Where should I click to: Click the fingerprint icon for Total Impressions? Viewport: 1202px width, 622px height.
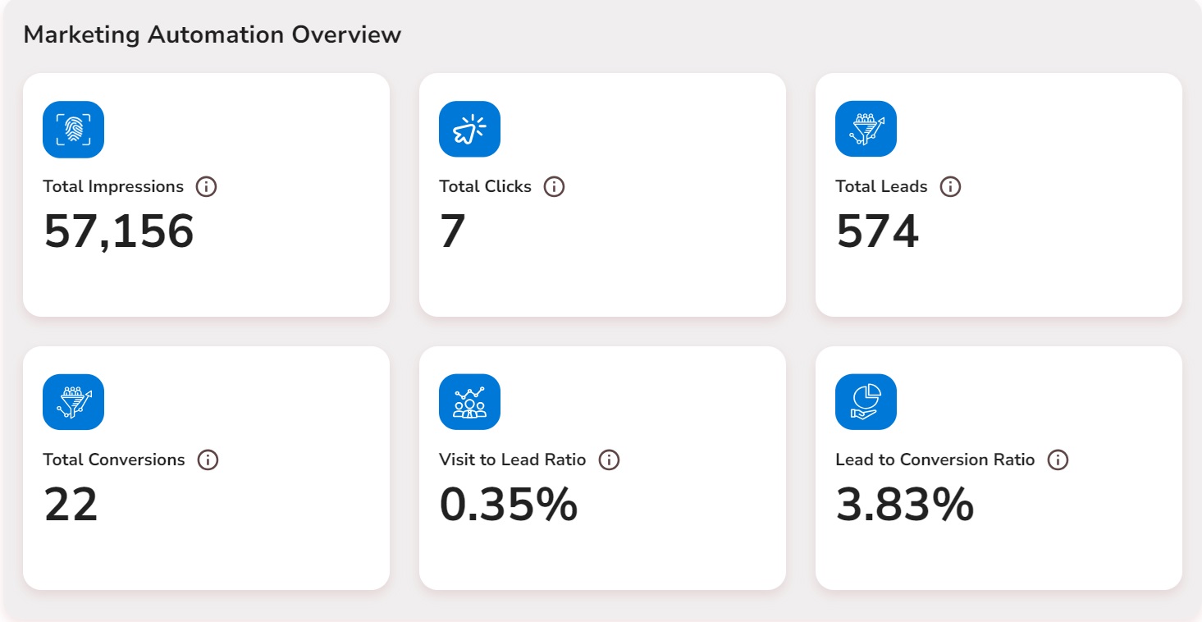(73, 129)
